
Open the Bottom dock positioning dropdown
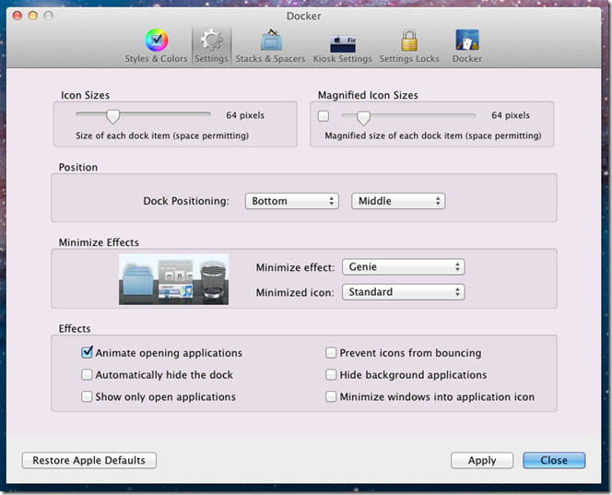(x=292, y=201)
